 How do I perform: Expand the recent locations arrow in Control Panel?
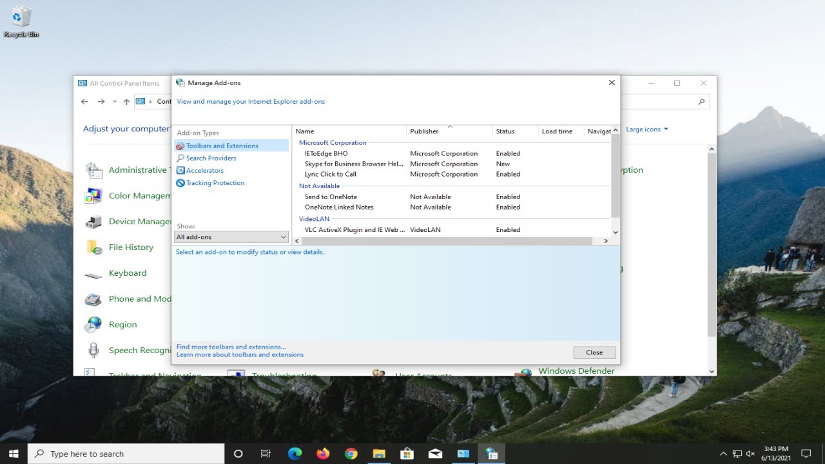[x=115, y=102]
